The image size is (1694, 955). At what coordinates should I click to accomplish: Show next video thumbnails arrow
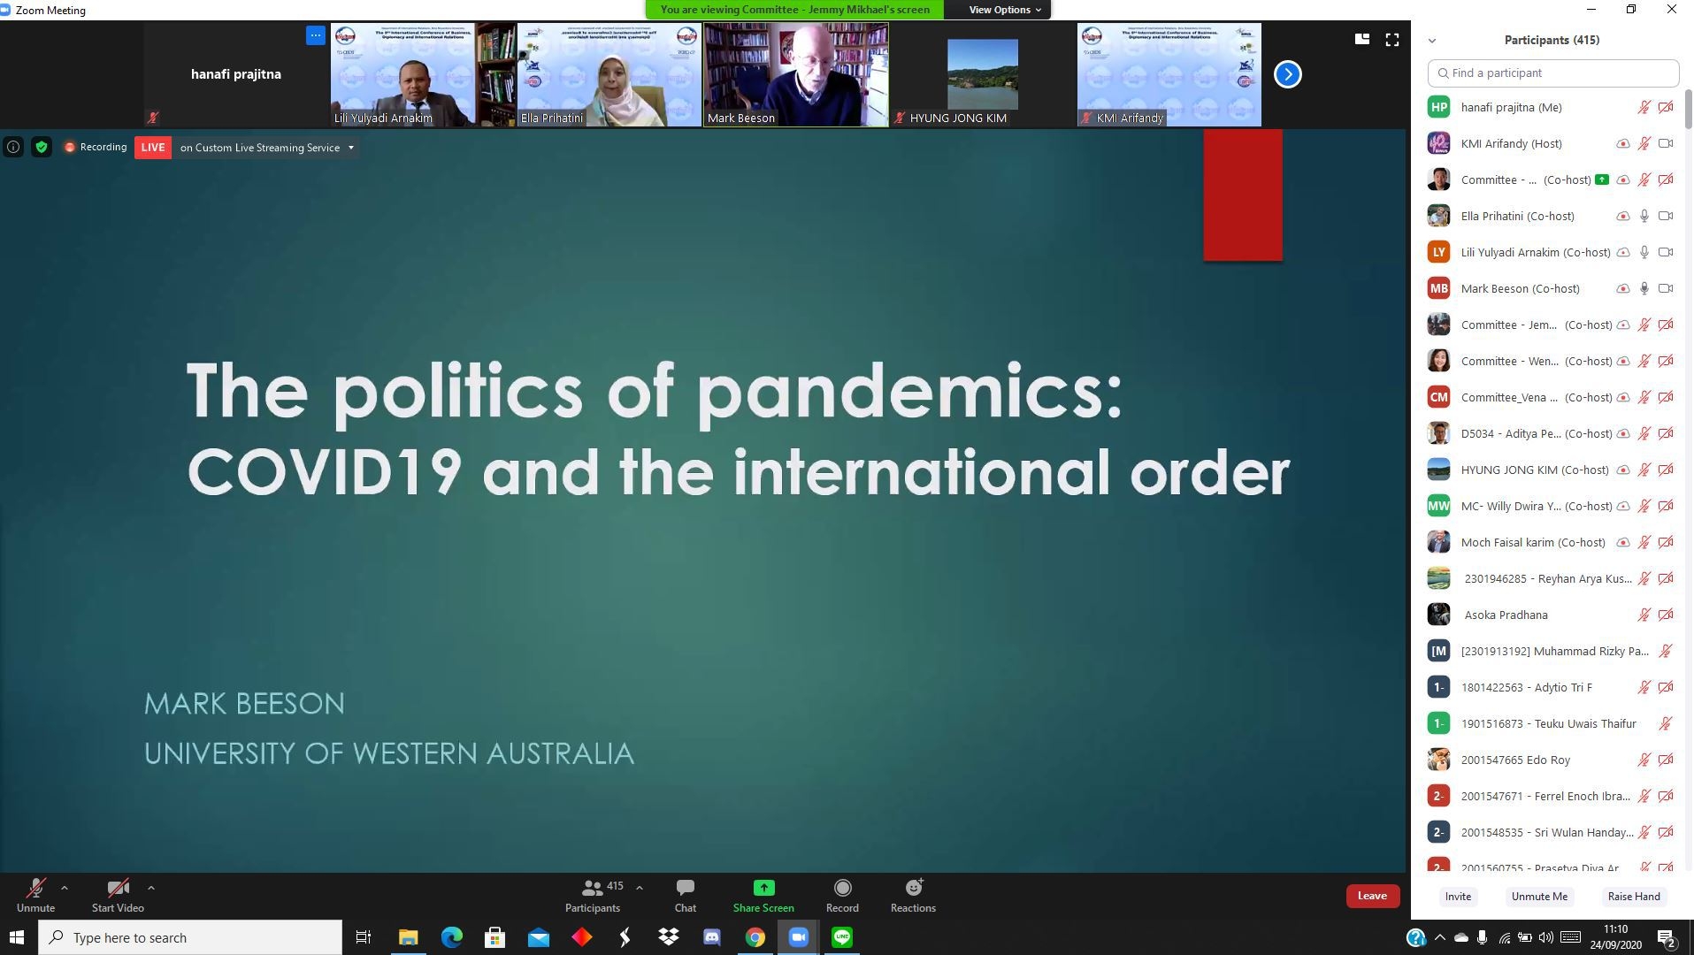(x=1287, y=74)
